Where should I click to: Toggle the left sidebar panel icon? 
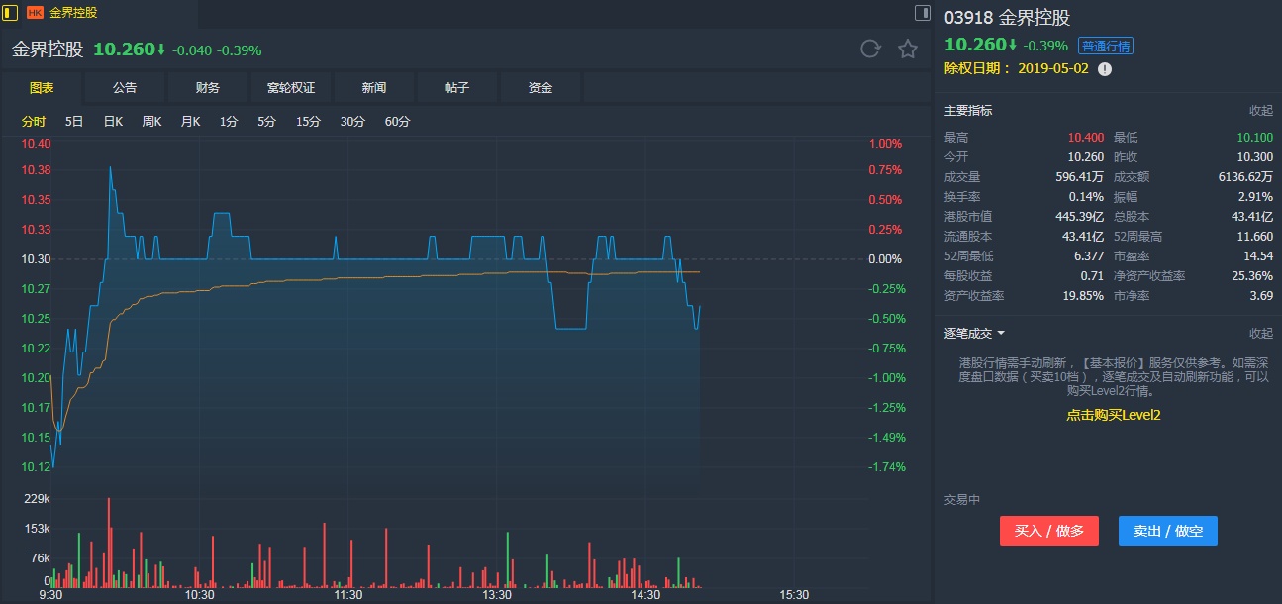10,13
